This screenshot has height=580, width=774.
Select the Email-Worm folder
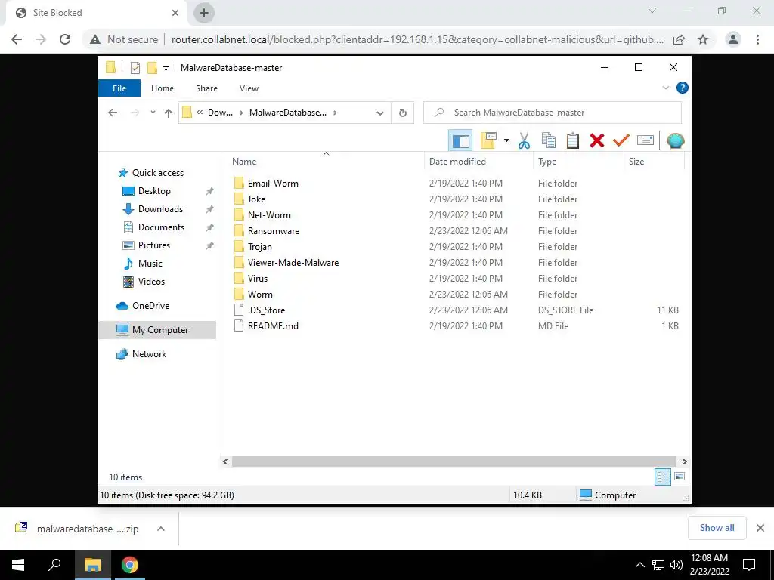pyautogui.click(x=273, y=184)
